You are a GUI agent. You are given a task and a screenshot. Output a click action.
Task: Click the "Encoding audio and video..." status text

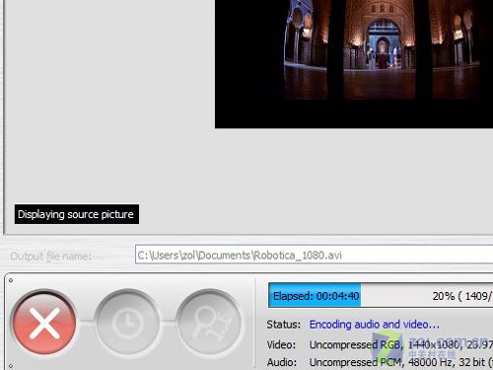[x=375, y=325]
